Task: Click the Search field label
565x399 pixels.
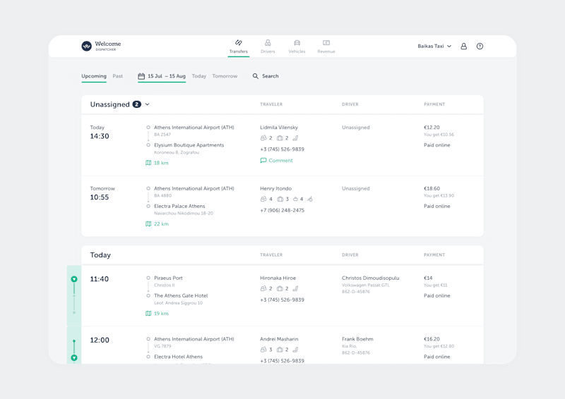Action: (x=270, y=76)
